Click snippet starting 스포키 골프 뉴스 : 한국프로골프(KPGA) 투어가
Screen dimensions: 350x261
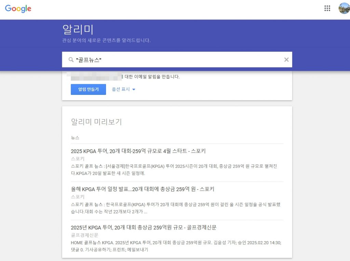[x=176, y=208]
